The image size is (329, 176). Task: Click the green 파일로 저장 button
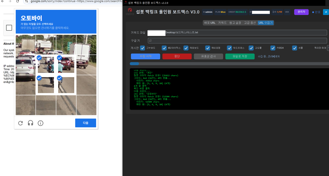point(240,56)
